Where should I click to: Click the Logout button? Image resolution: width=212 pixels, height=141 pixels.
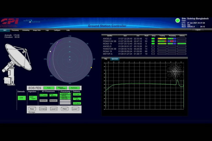[198, 30]
